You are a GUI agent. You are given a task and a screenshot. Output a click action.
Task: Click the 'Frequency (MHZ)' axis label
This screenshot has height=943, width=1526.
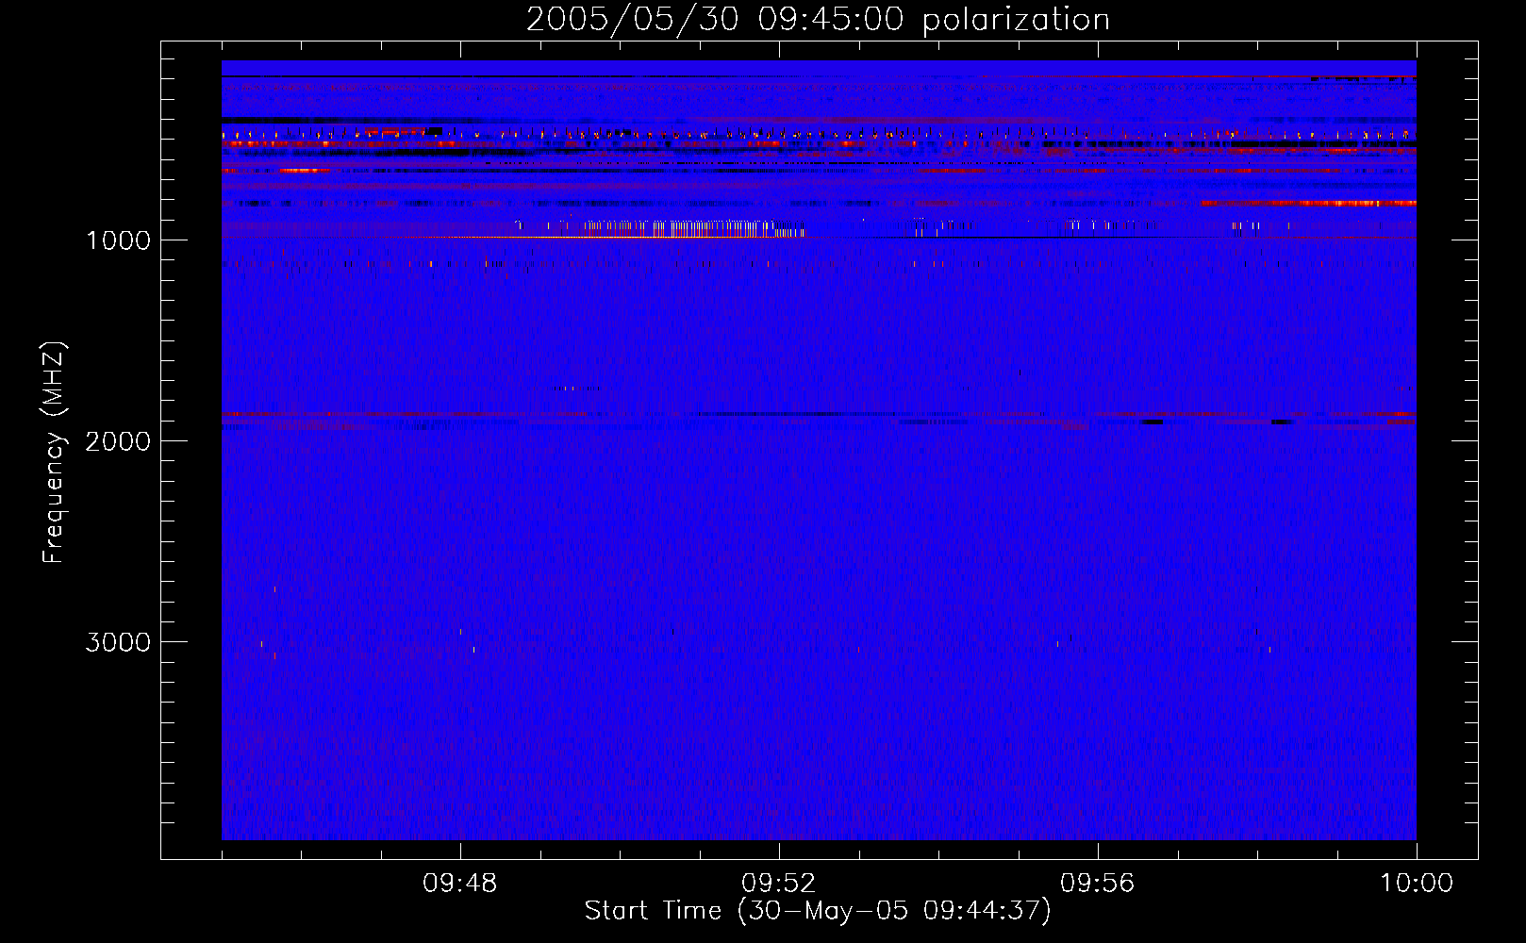click(54, 453)
